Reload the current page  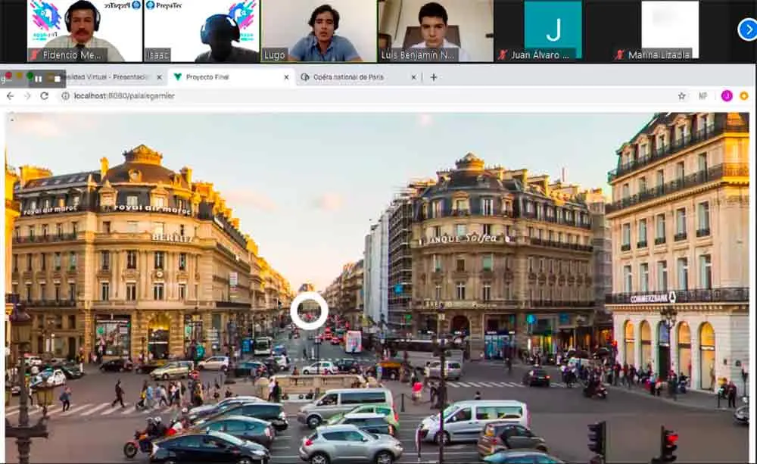[x=45, y=96]
